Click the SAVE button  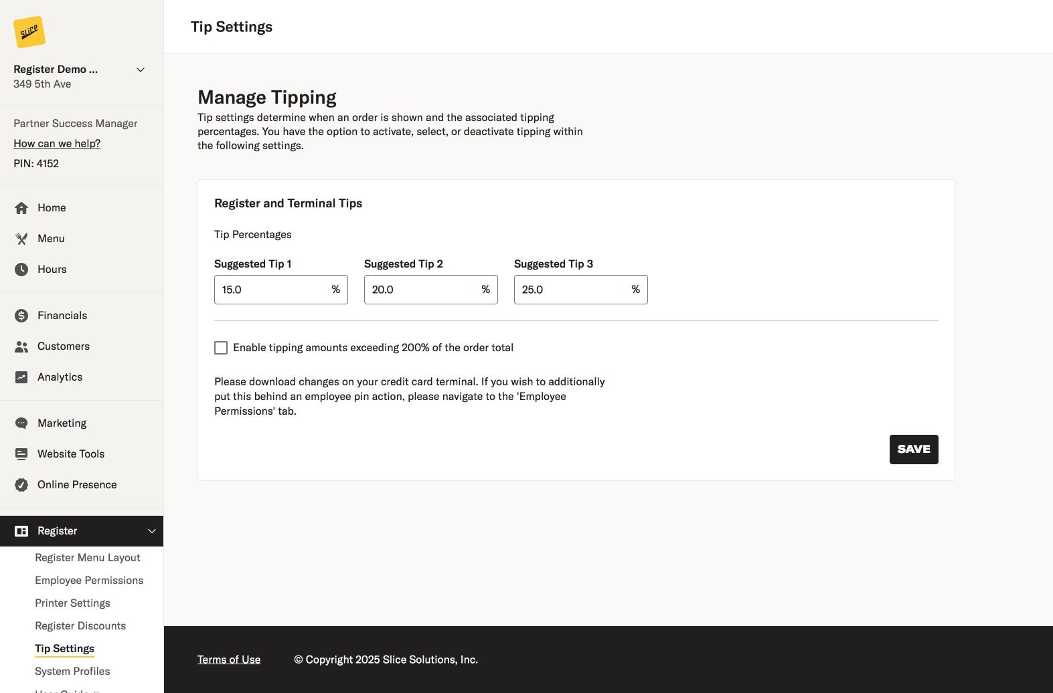point(914,450)
